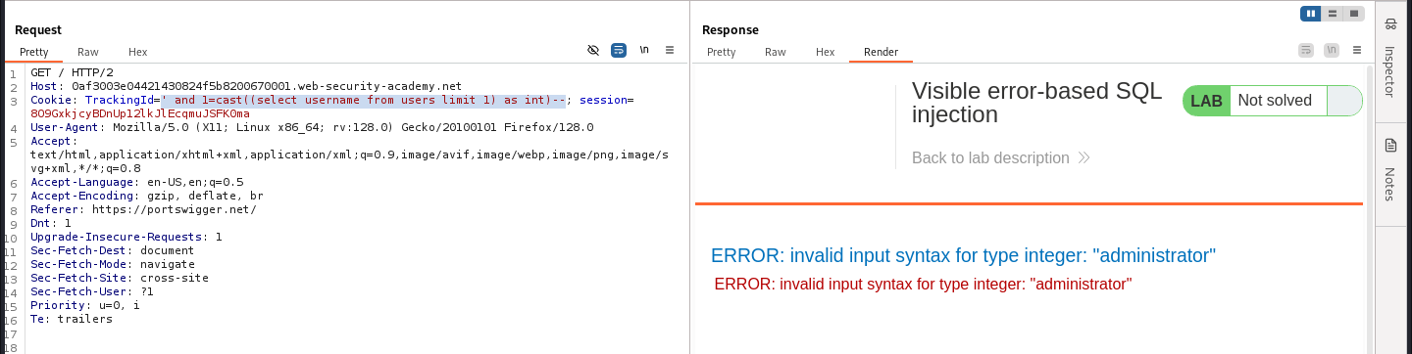Viewport: 1412px width, 354px height.
Task: Select side-by-side split layout icon
Action: pyautogui.click(x=1312, y=14)
